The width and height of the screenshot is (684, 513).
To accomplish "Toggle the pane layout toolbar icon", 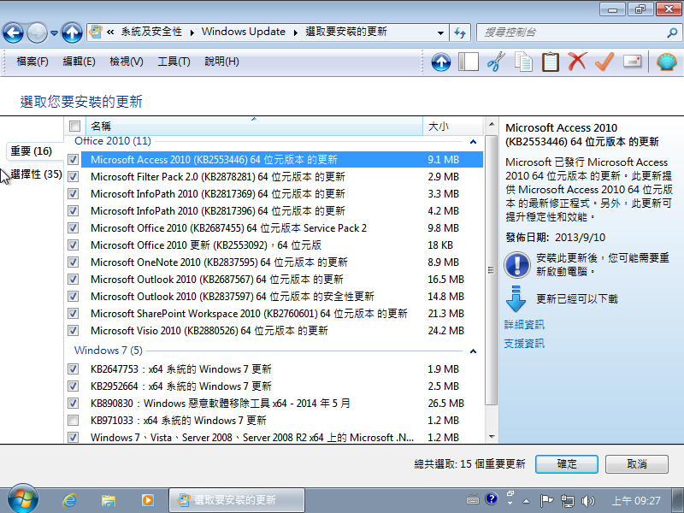I will click(468, 62).
